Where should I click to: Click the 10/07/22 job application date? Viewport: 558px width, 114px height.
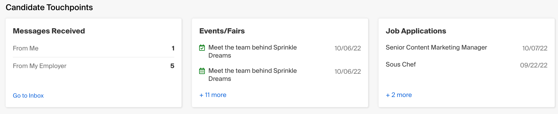pyautogui.click(x=535, y=48)
